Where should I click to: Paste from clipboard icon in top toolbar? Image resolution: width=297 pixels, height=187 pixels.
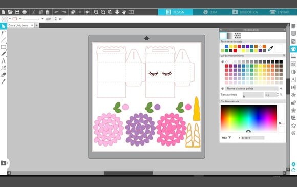(x=48, y=12)
